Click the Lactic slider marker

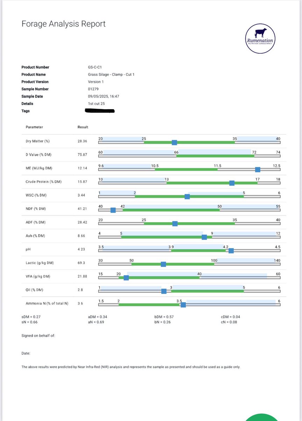coord(163,264)
